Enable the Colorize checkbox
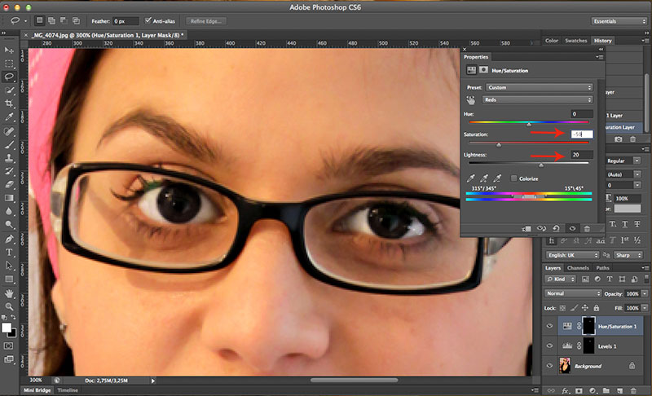Image resolution: width=652 pixels, height=396 pixels. [513, 178]
